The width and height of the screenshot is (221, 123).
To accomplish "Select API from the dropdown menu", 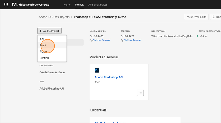I will pyautogui.click(x=42, y=39).
